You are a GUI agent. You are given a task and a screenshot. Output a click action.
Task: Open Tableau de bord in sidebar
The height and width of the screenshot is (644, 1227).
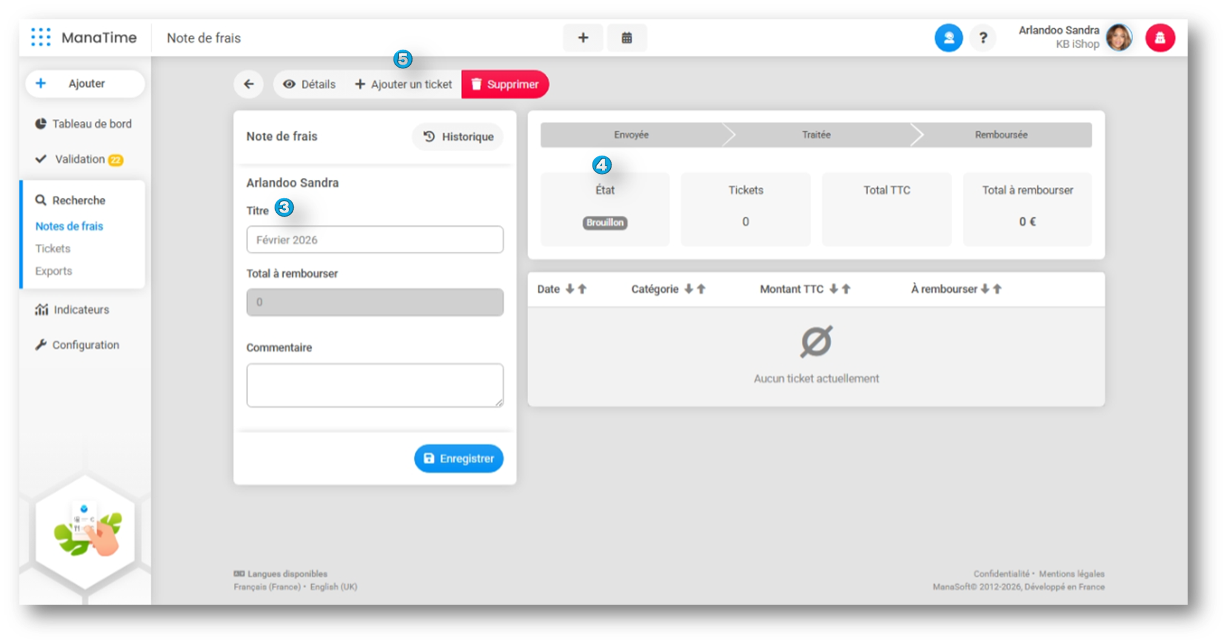click(x=91, y=124)
